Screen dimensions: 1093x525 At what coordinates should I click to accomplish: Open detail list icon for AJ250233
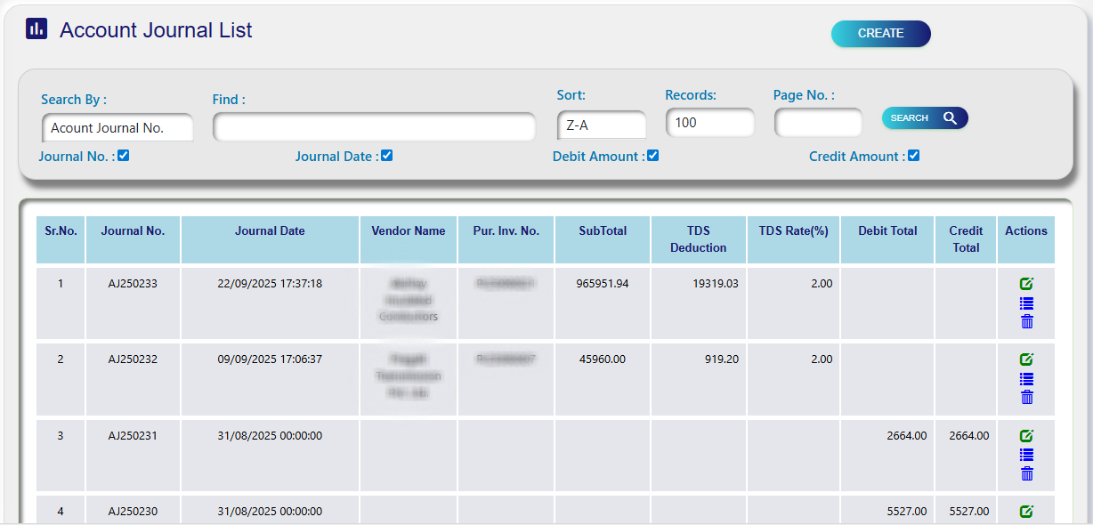pyautogui.click(x=1026, y=303)
